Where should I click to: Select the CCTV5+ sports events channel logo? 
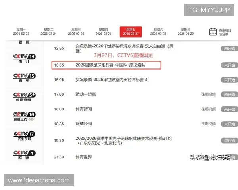tap(24, 97)
